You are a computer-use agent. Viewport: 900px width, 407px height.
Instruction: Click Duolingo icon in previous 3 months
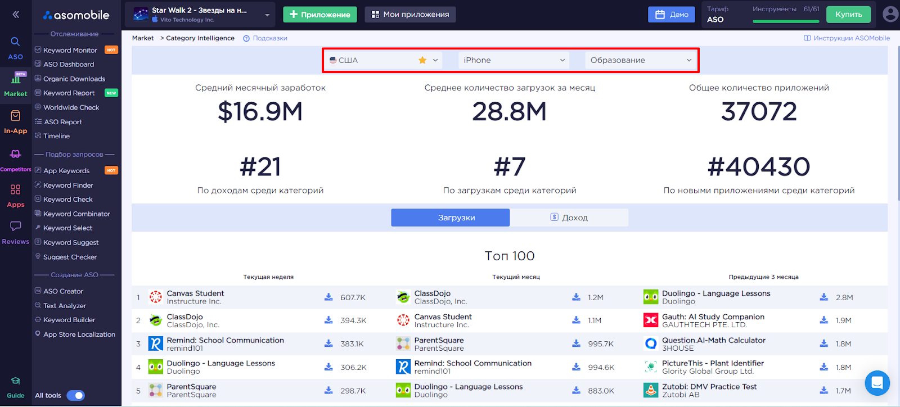(651, 297)
